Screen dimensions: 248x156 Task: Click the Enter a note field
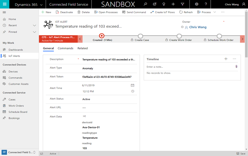(x=190, y=67)
